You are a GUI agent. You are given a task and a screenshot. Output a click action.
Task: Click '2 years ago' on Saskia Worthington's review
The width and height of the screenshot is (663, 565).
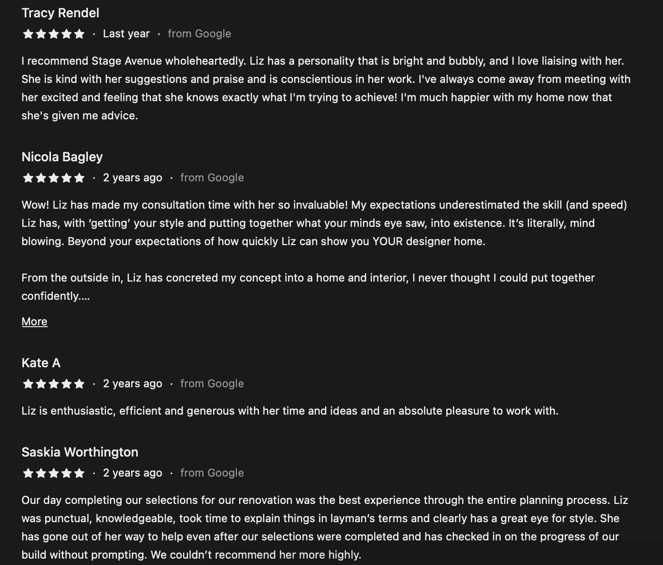point(133,473)
